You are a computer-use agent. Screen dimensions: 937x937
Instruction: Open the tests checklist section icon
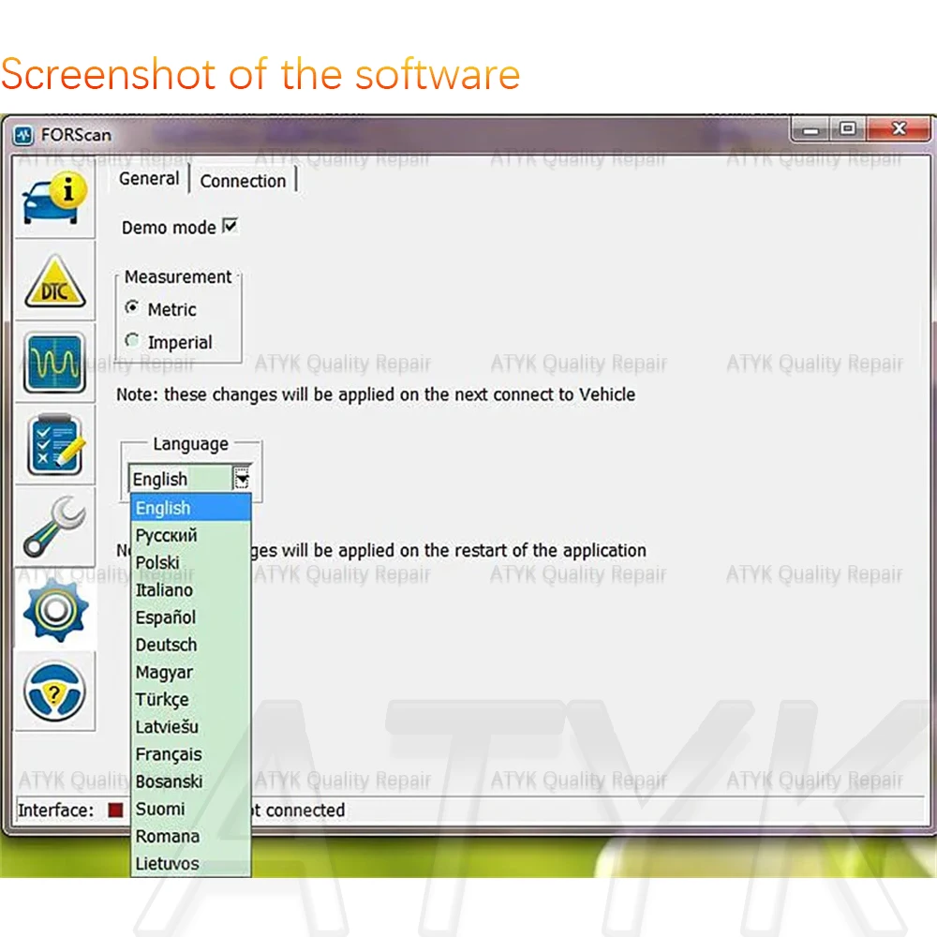tap(54, 444)
